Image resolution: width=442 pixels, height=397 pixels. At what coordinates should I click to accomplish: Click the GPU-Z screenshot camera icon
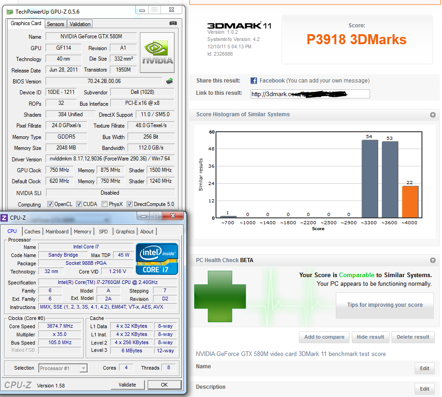point(173,23)
